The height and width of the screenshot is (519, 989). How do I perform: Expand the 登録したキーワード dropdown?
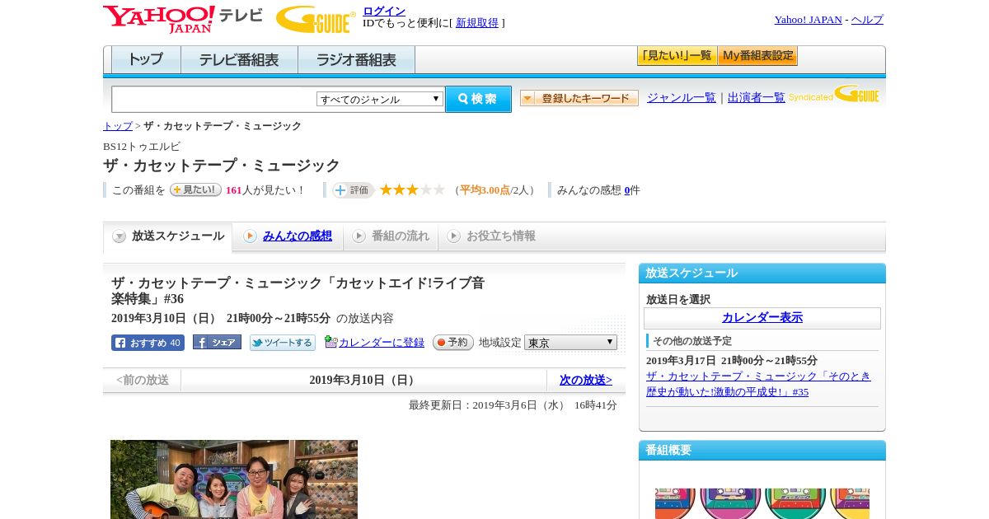pos(579,98)
